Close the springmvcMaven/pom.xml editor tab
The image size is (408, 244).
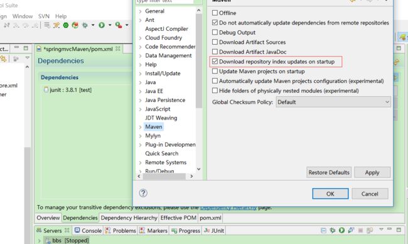tap(117, 48)
